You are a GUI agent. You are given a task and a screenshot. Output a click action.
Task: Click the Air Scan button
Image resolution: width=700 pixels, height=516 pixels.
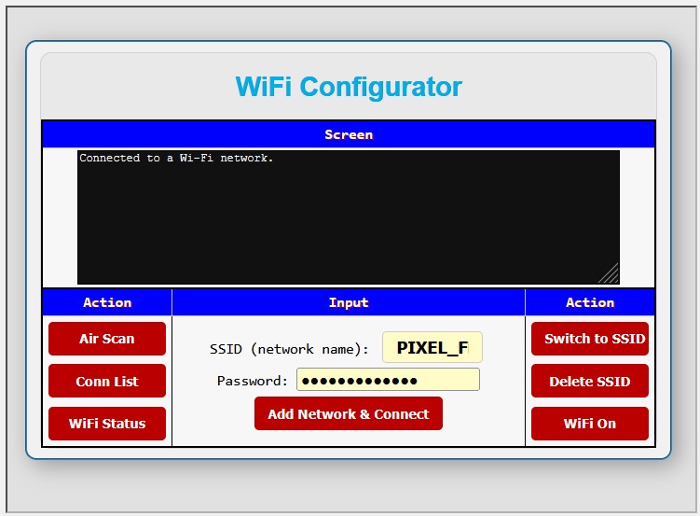point(107,339)
